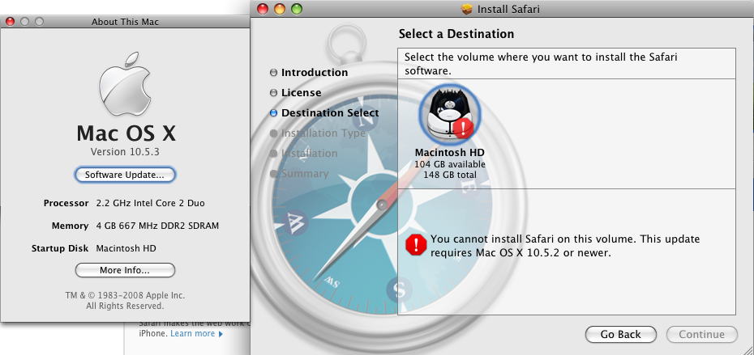
Task: Close the Install Safari window
Action: (x=262, y=9)
